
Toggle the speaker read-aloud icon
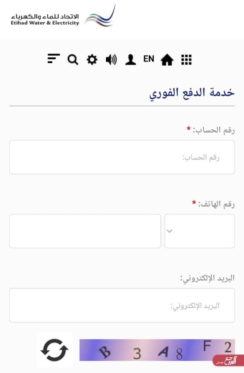tap(111, 60)
